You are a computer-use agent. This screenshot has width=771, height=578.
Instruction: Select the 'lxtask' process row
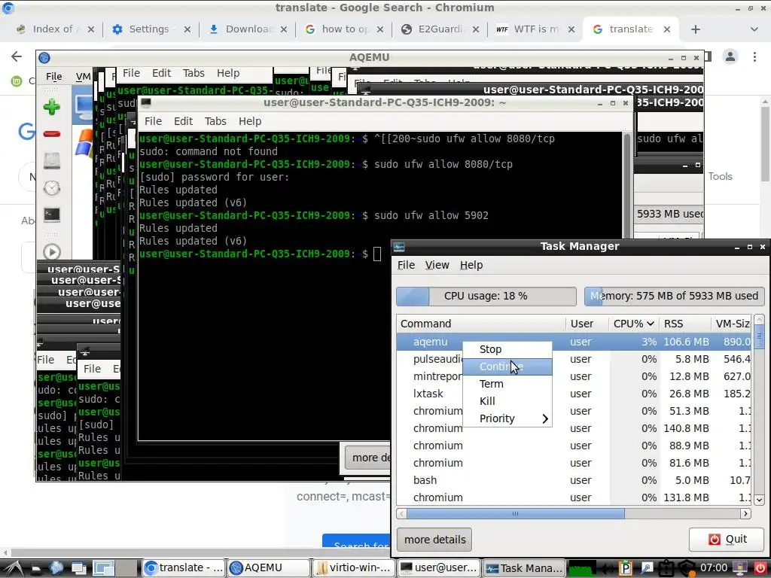click(573, 394)
